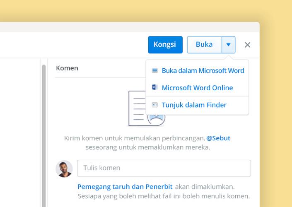This screenshot has height=207, width=292.
Task: Click the Buka open button
Action: pyautogui.click(x=204, y=45)
